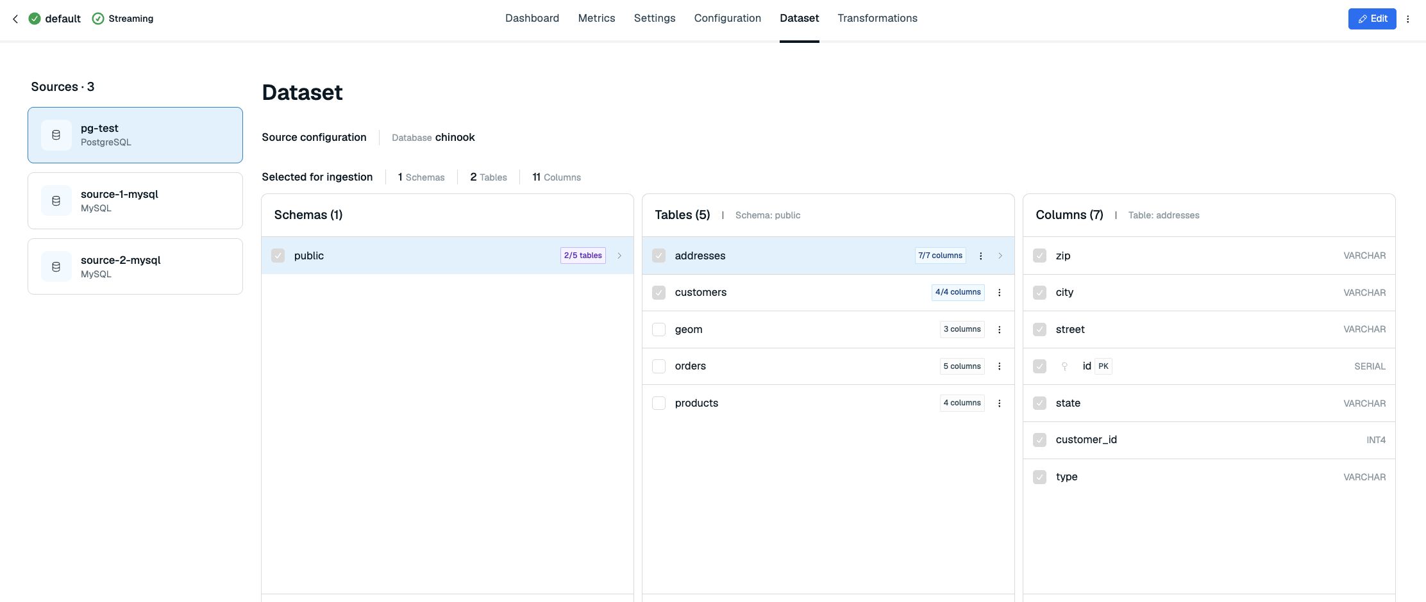Click the back arrow icon
Image resolution: width=1426 pixels, height=602 pixels.
(x=15, y=19)
